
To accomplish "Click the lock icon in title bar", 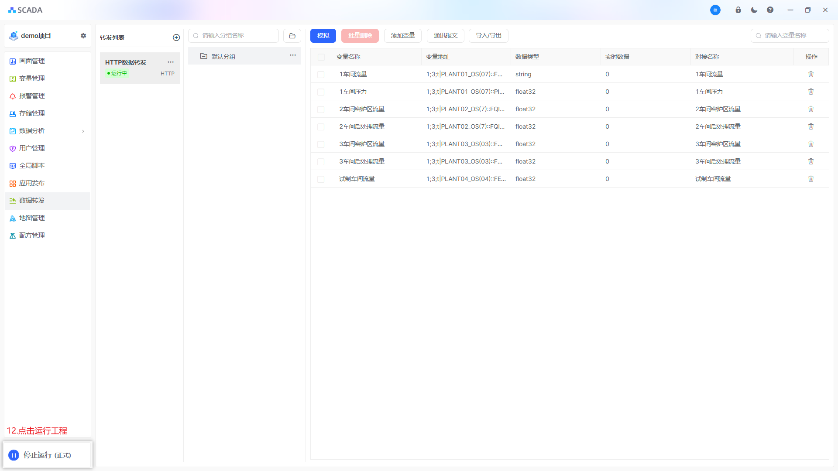I will 738,10.
